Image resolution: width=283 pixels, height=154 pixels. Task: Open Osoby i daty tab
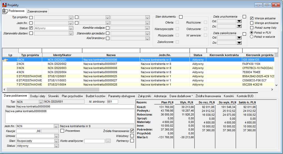(37, 96)
